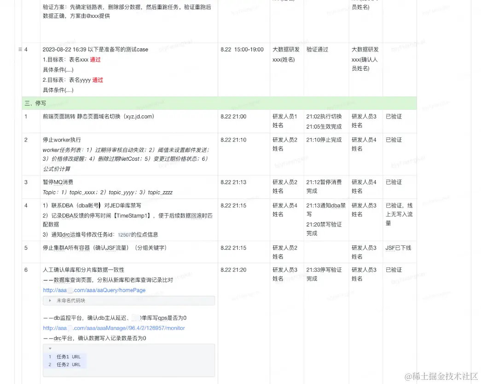Collapse the code block containing 任务1 URL

click(x=50, y=349)
